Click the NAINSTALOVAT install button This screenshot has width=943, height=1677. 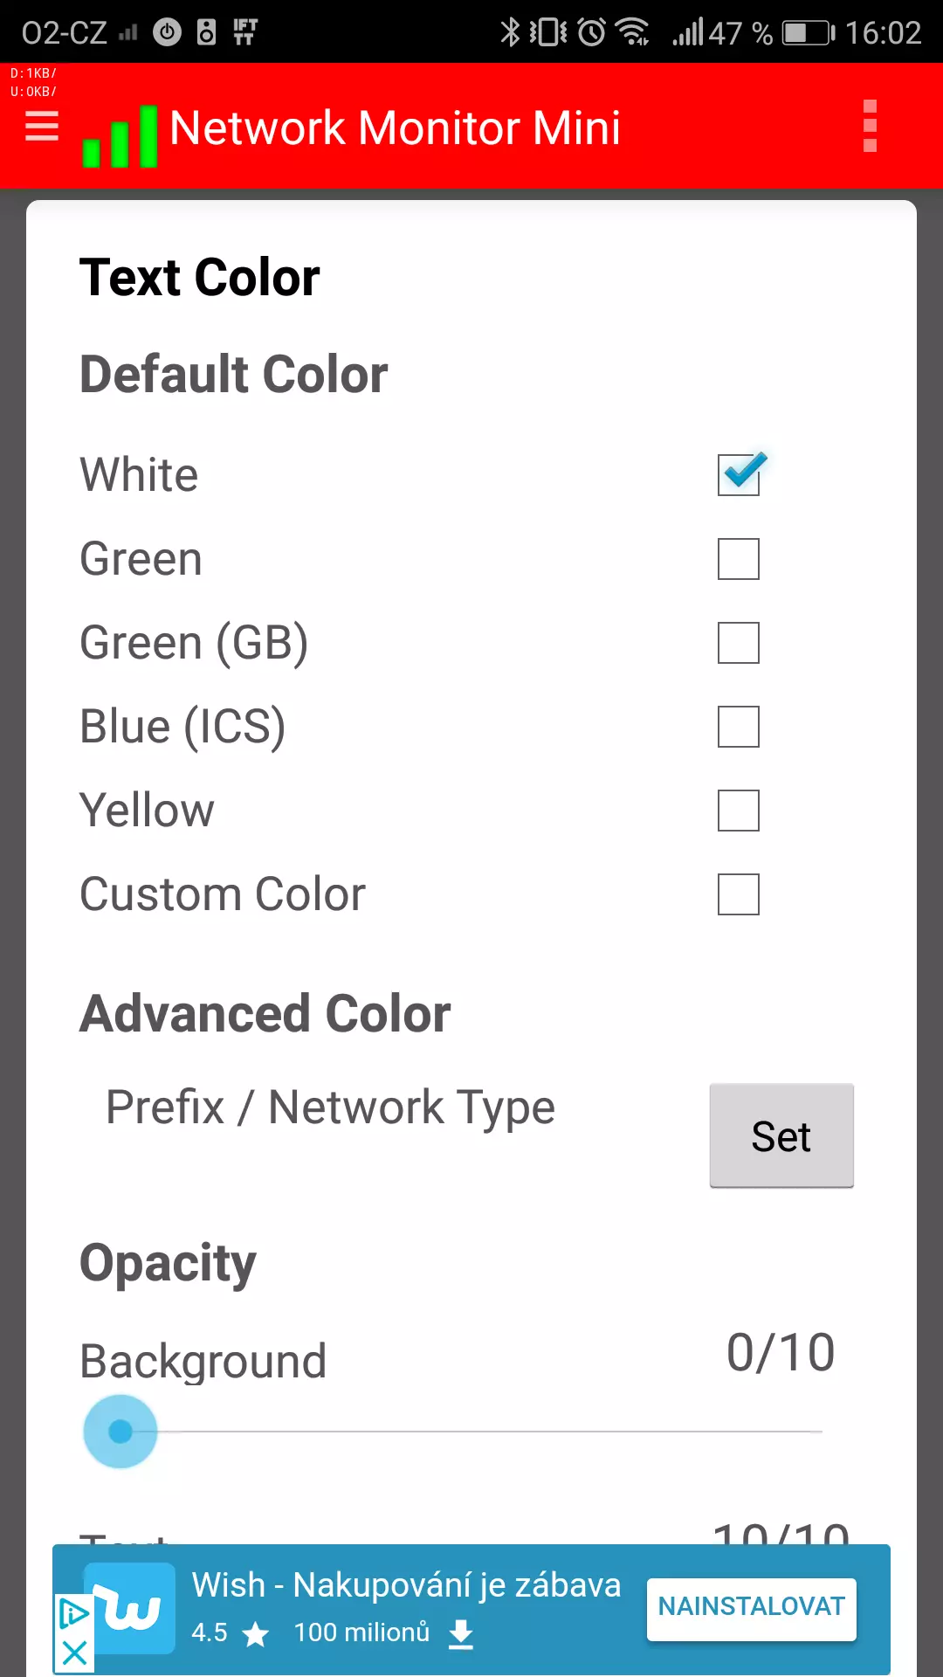751,1609
